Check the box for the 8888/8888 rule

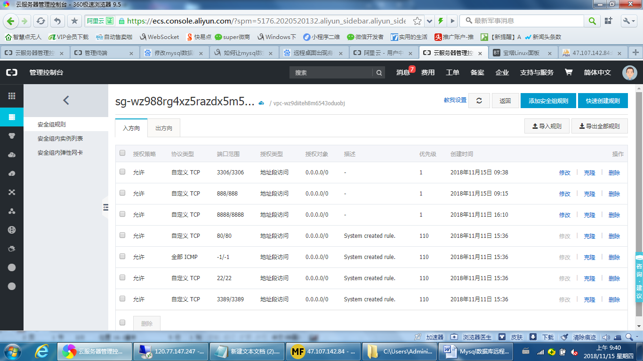(122, 214)
